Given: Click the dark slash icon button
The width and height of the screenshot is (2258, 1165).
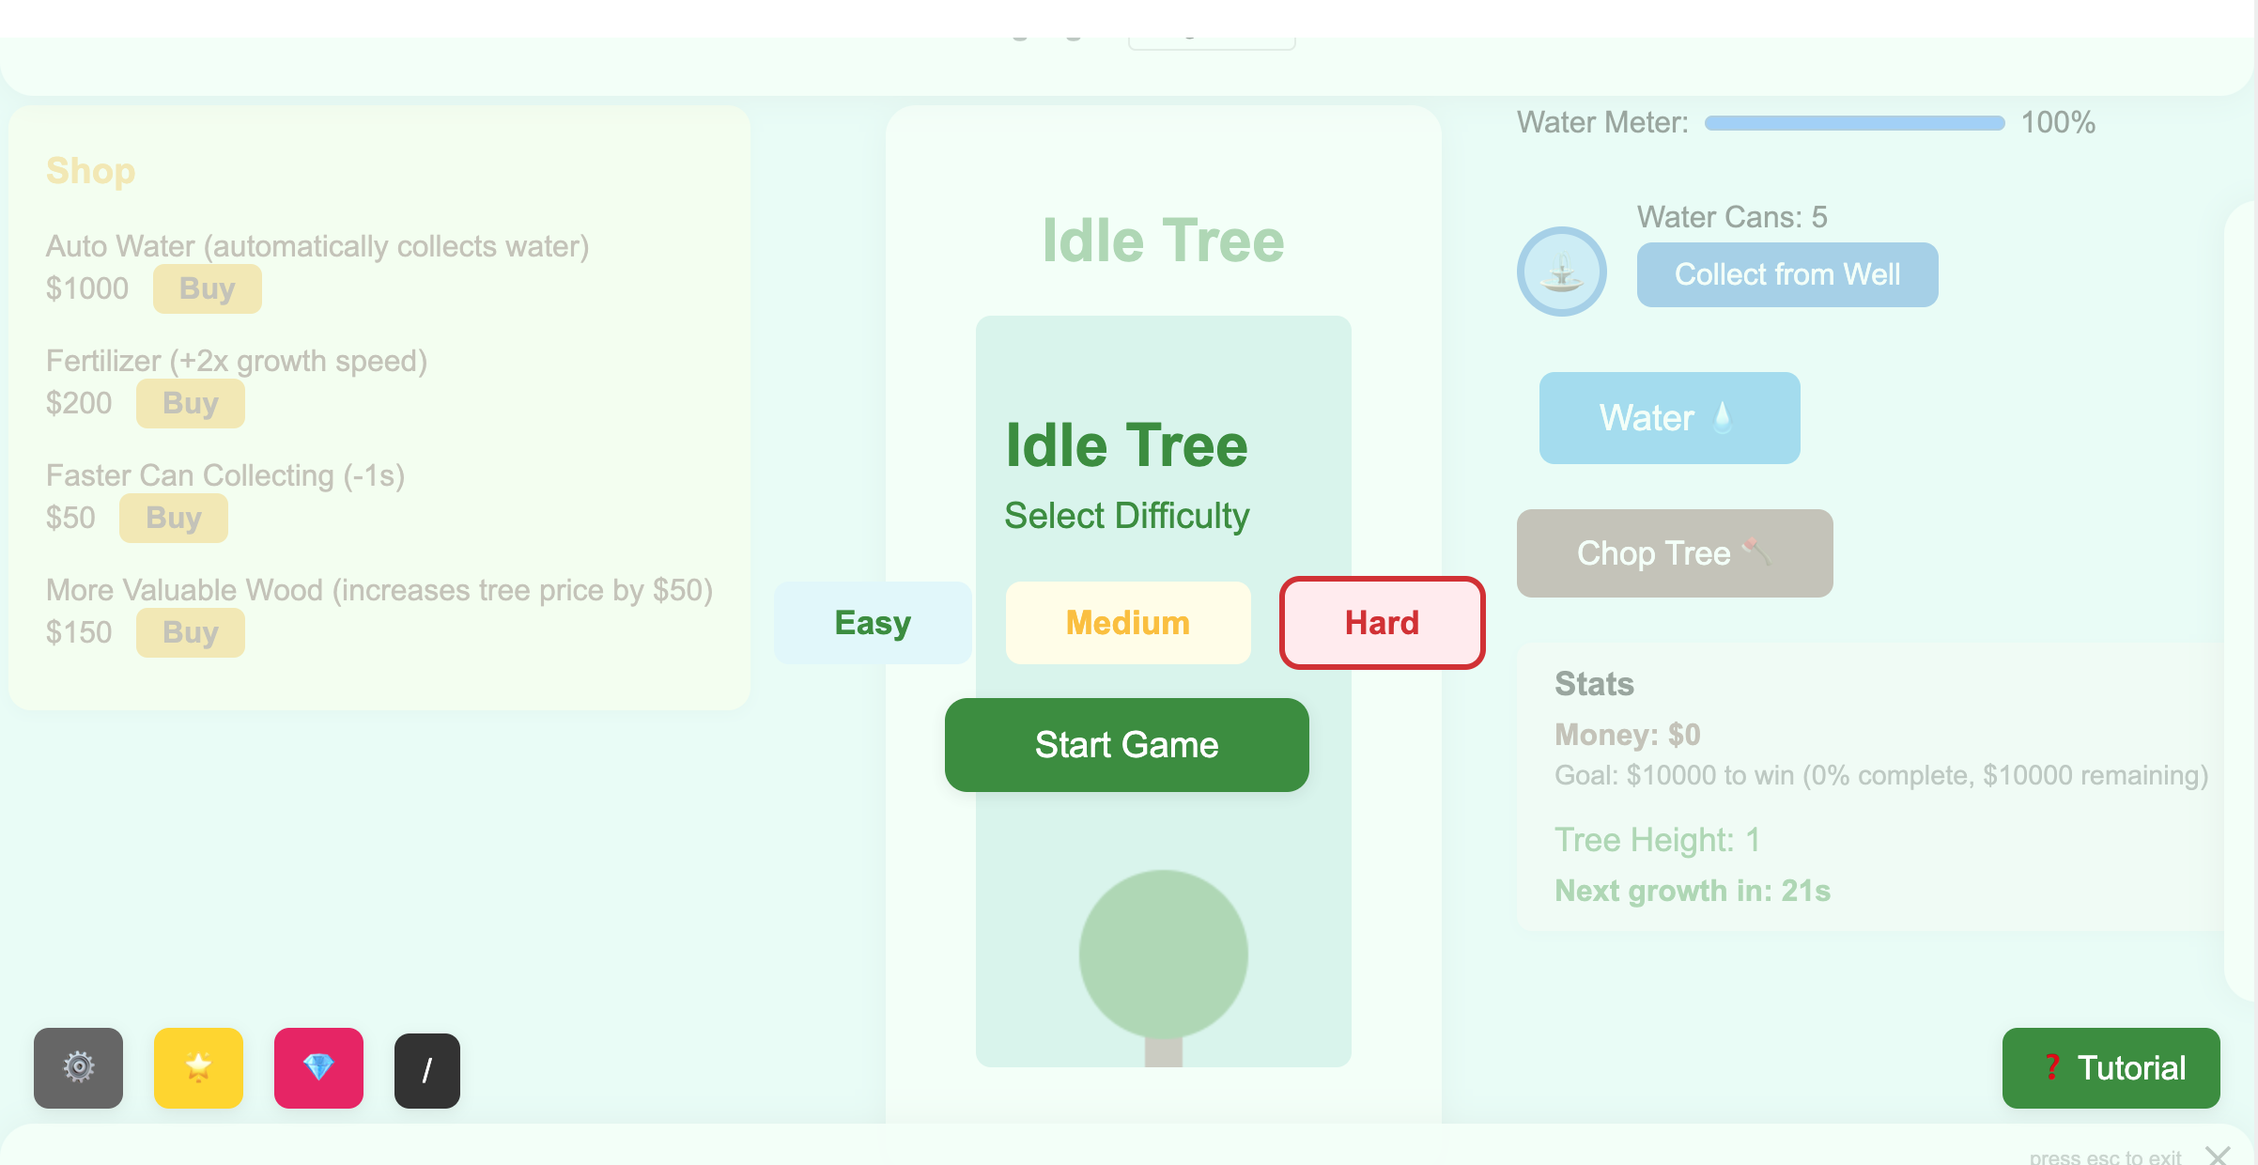Looking at the screenshot, I should pyautogui.click(x=427, y=1070).
